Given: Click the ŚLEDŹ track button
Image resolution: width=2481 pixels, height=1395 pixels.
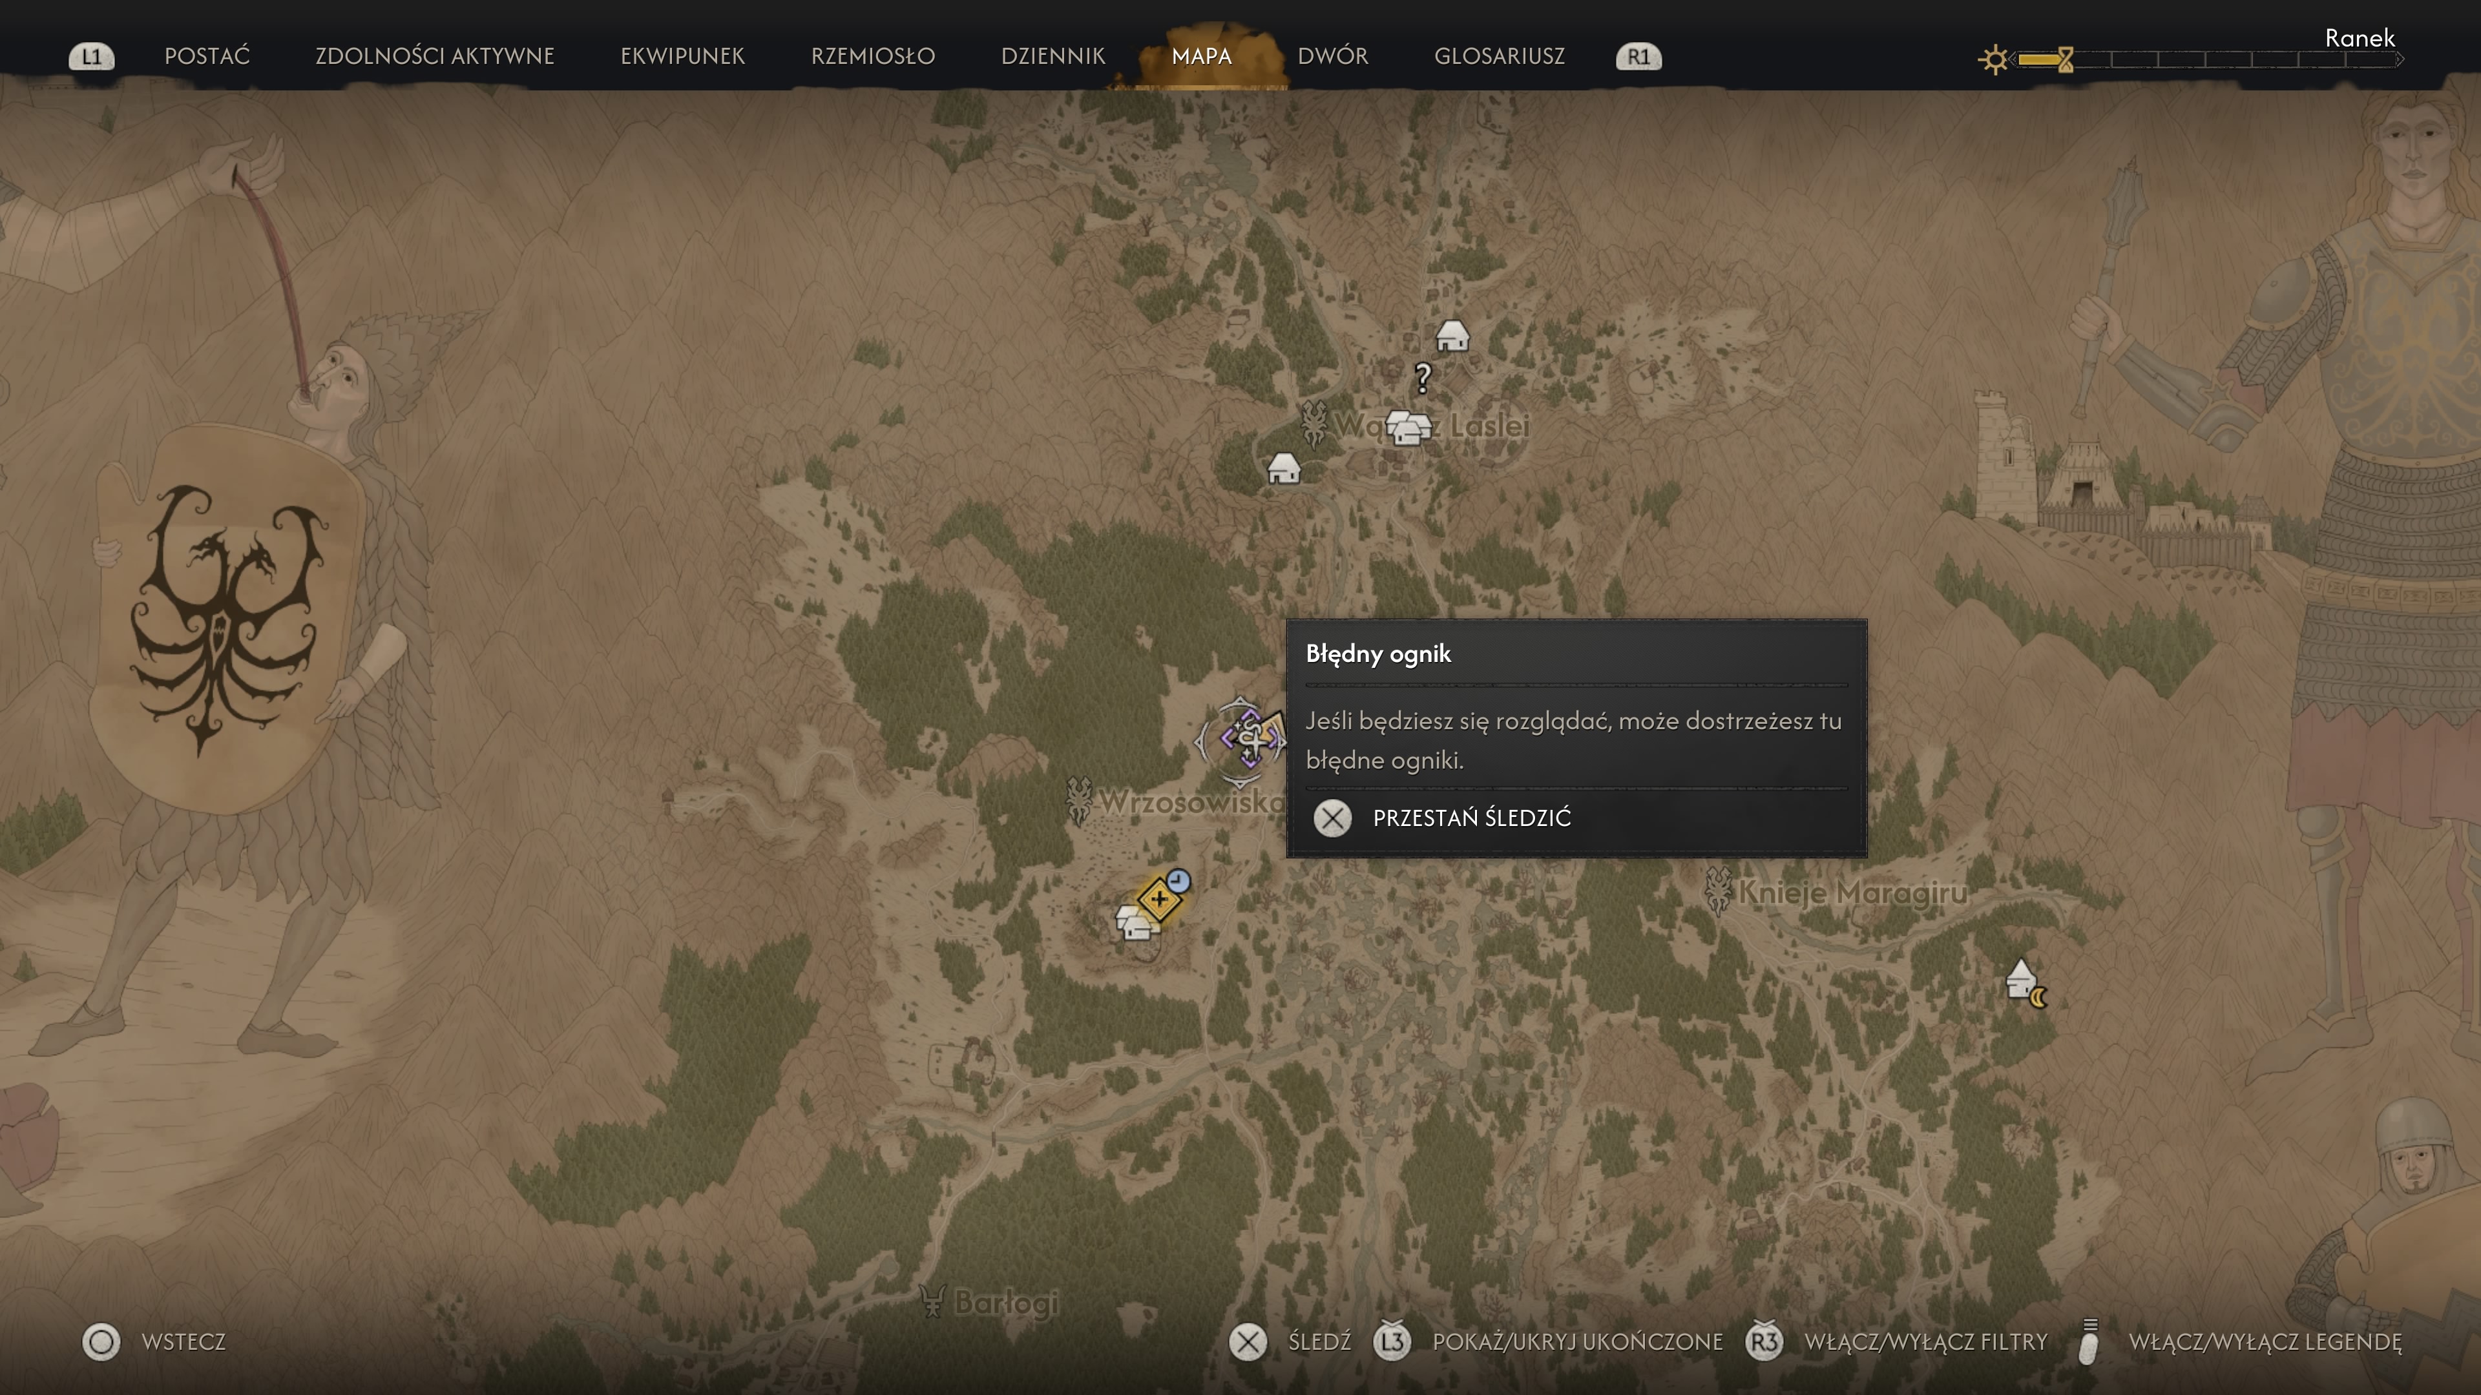Looking at the screenshot, I should (x=1291, y=1342).
